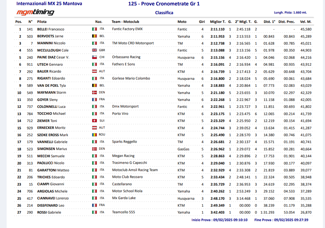Click the Romanian flag for Szoke Eross Mark

94,135
